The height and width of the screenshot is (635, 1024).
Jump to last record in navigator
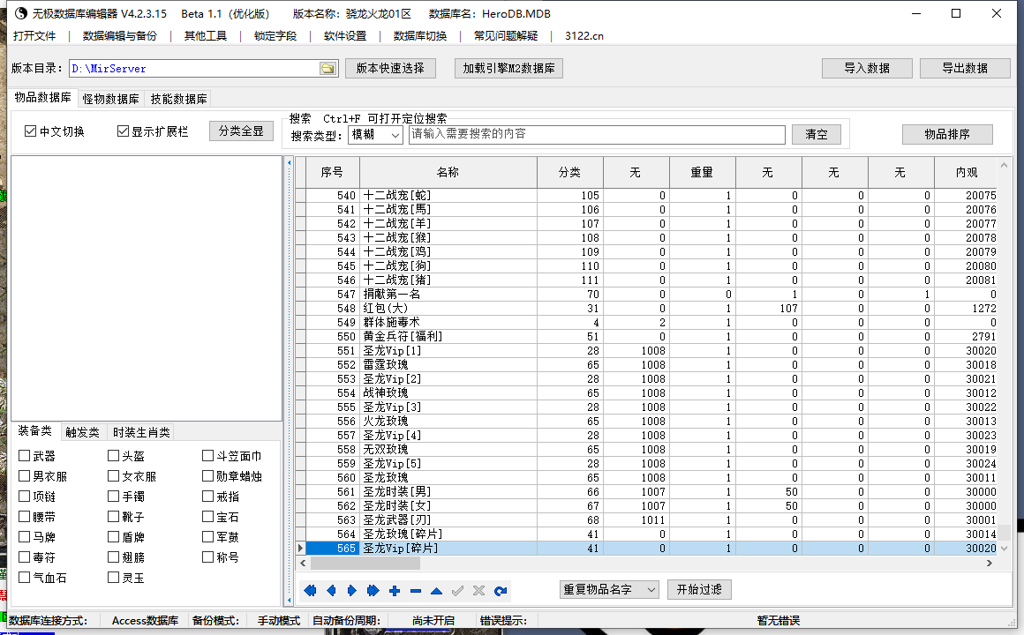coord(373,591)
